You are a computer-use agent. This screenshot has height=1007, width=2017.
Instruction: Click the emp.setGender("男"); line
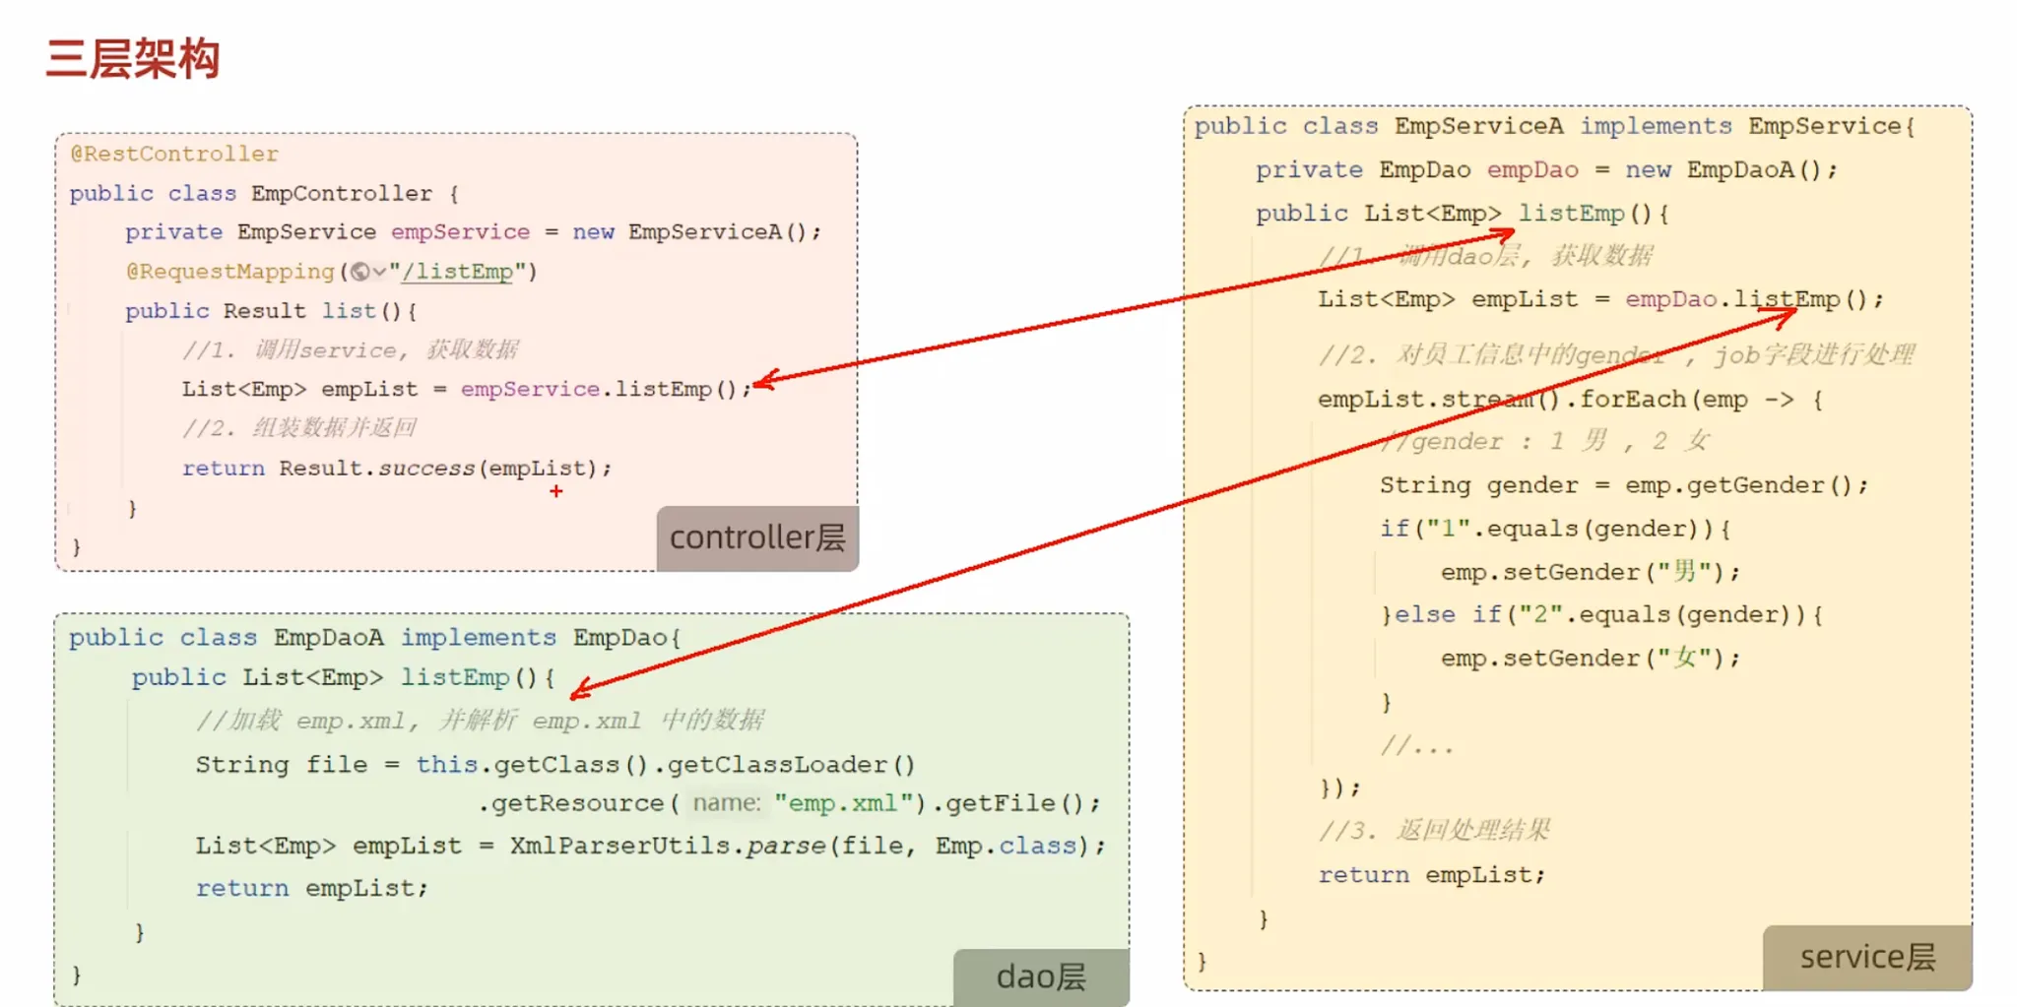pos(1591,572)
